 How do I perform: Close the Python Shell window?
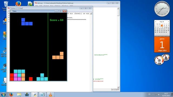tap(90, 8)
